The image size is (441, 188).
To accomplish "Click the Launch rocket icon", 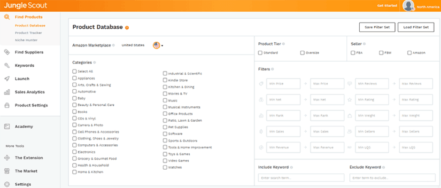I will (x=7, y=79).
